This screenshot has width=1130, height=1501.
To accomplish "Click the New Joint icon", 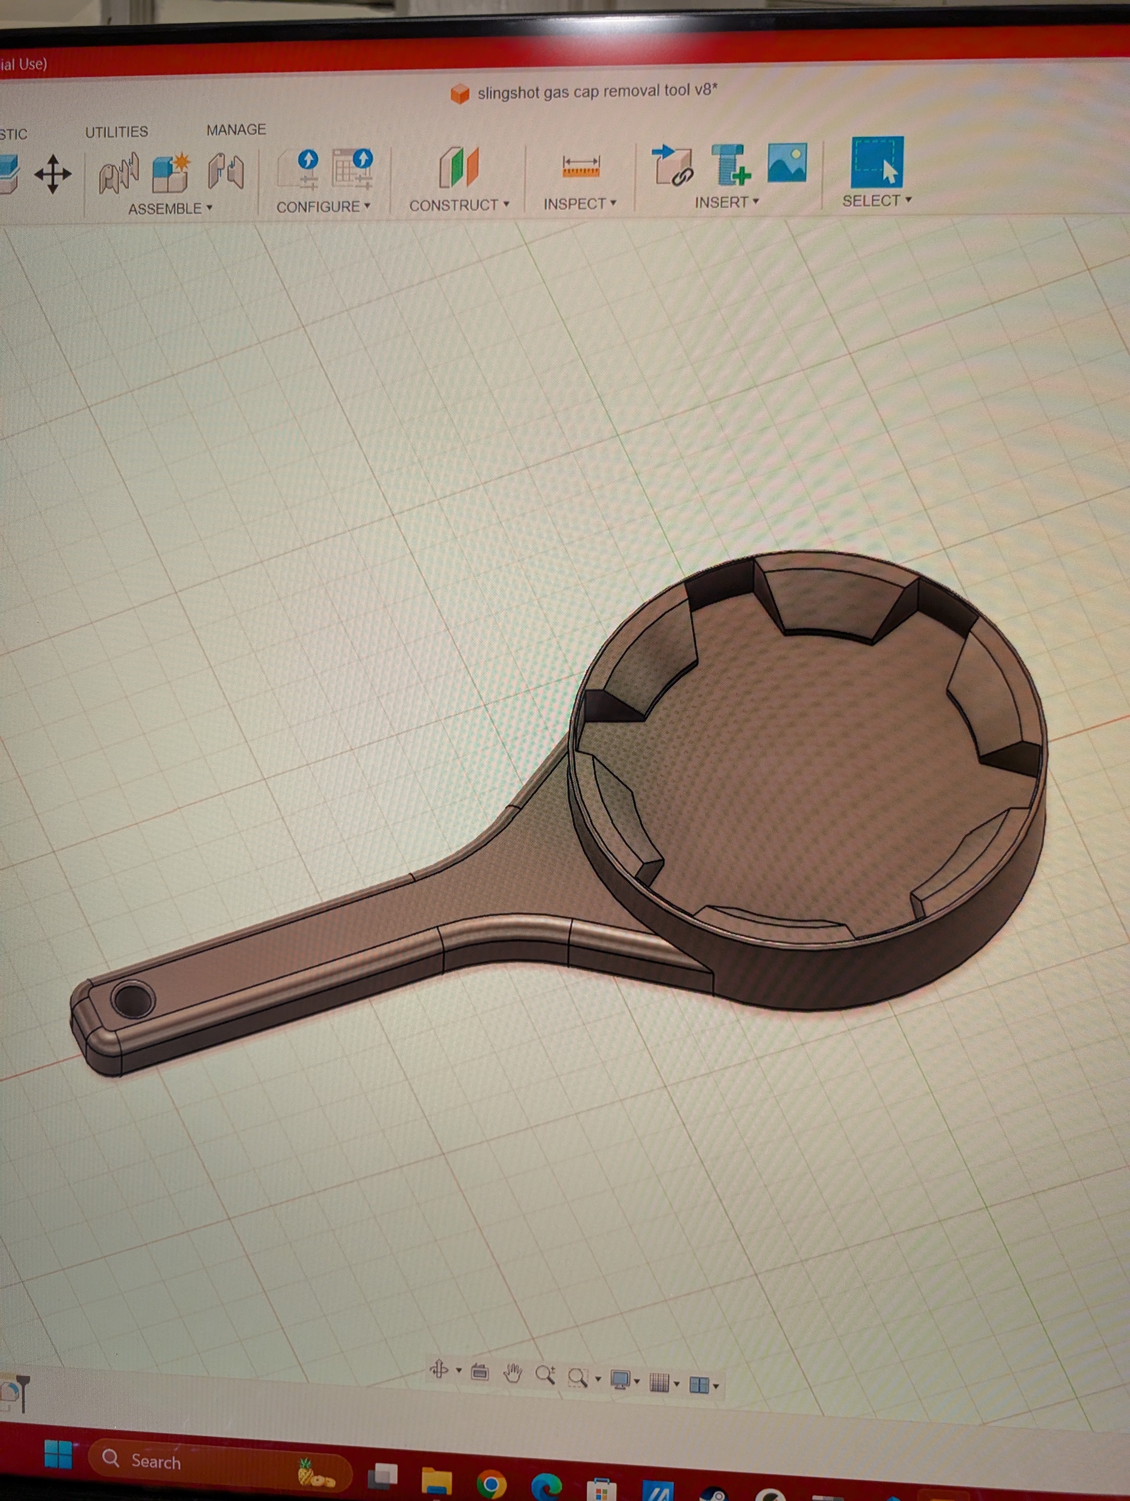I will (120, 174).
